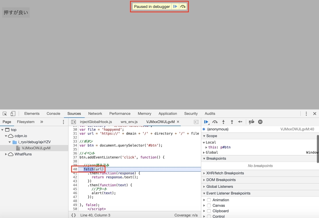This screenshot has height=218, width=319.
Task: Expand Global Listeners section
Action: (204, 187)
